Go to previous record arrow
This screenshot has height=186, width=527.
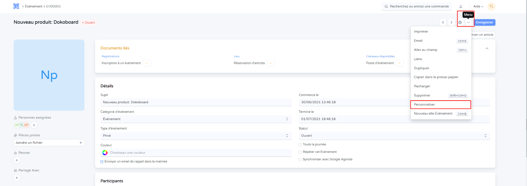click(443, 22)
